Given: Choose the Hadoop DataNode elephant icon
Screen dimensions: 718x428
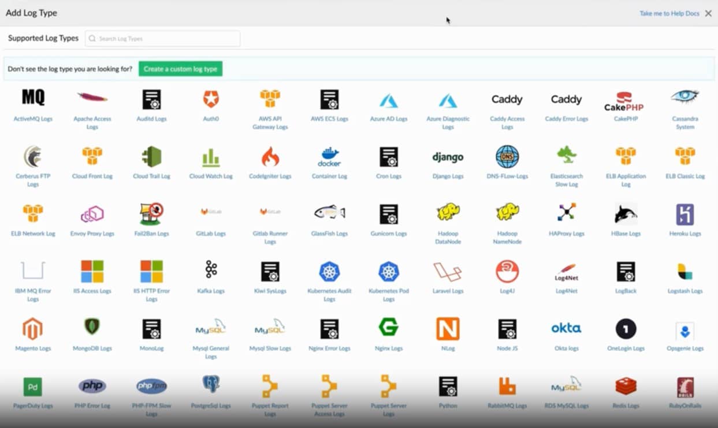Looking at the screenshot, I should coord(448,212).
